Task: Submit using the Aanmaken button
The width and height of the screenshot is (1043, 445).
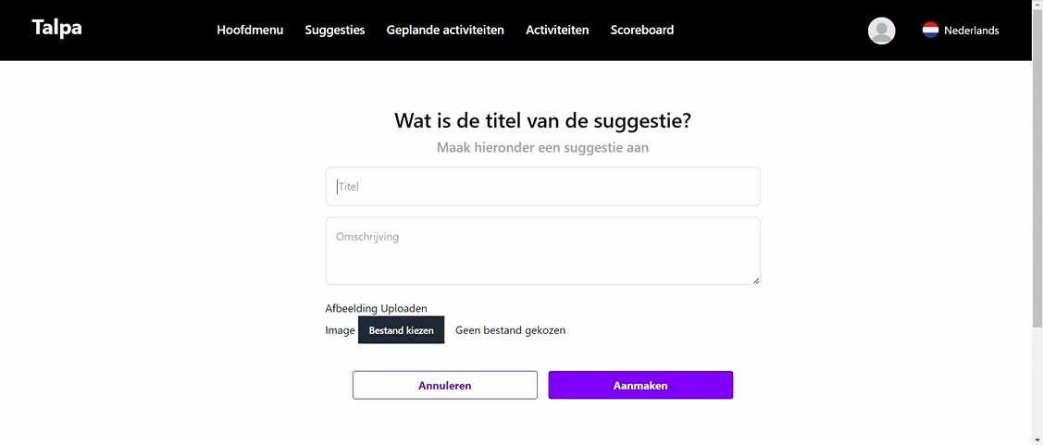Action: [x=640, y=385]
